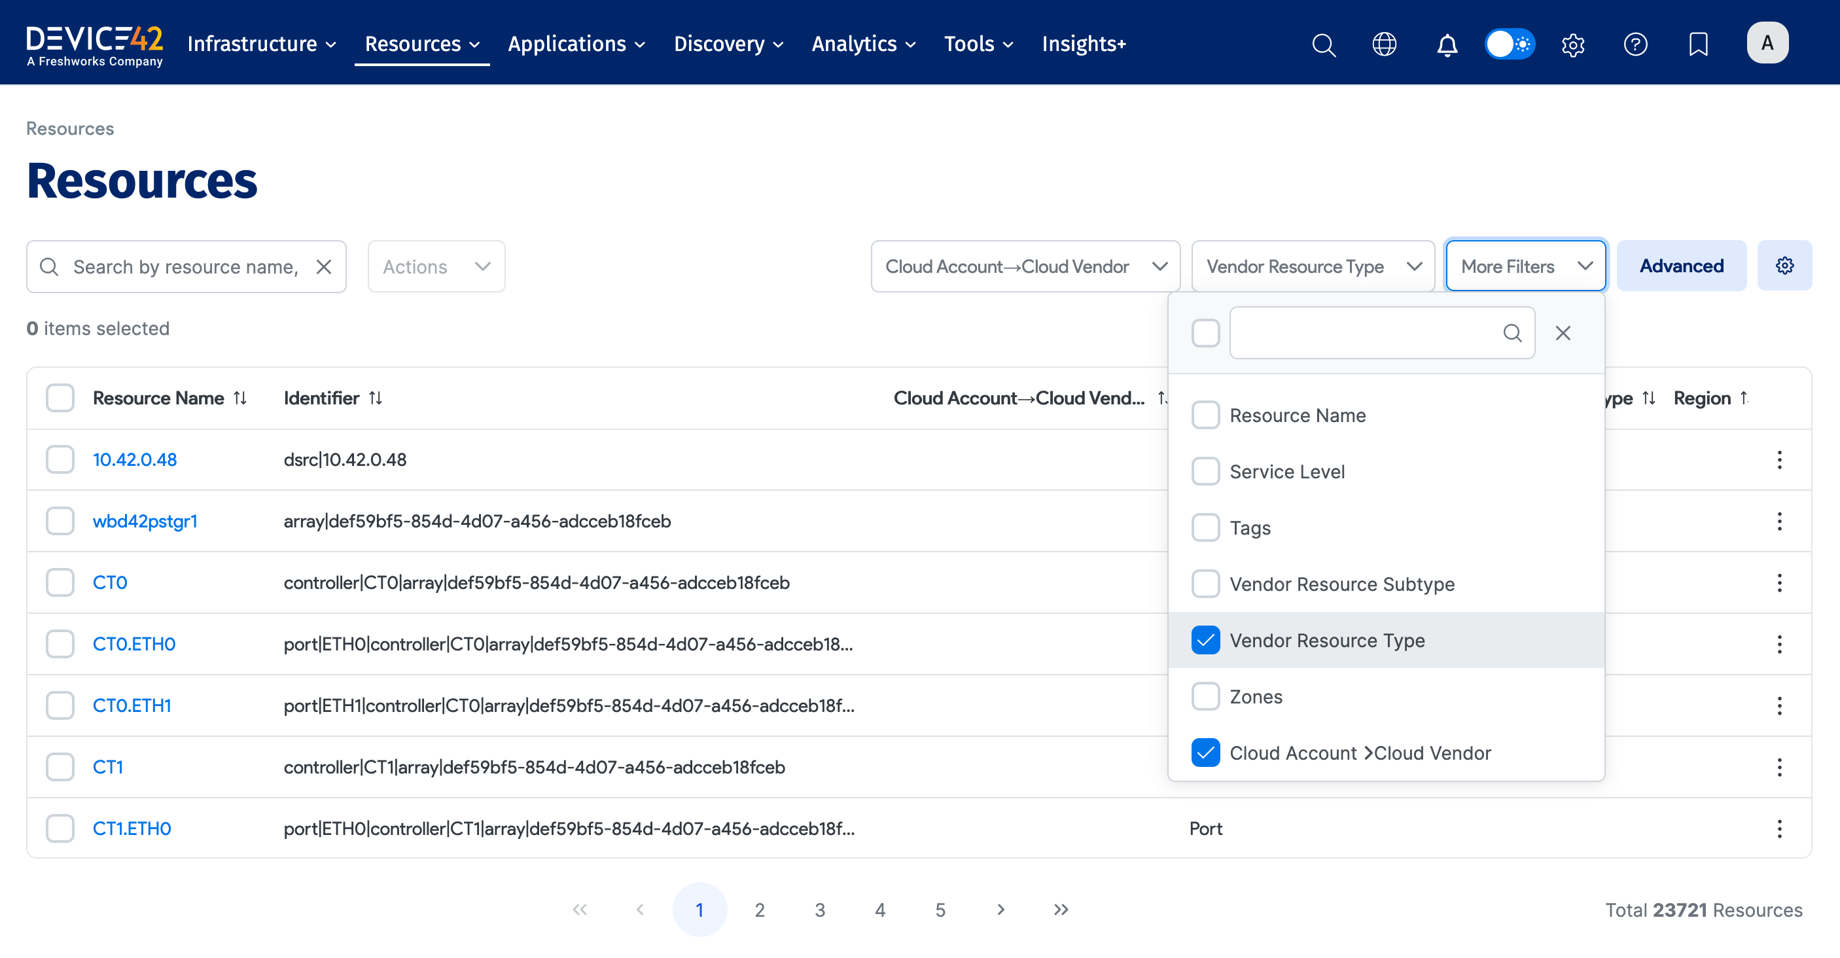Open the notifications bell

pos(1447,44)
